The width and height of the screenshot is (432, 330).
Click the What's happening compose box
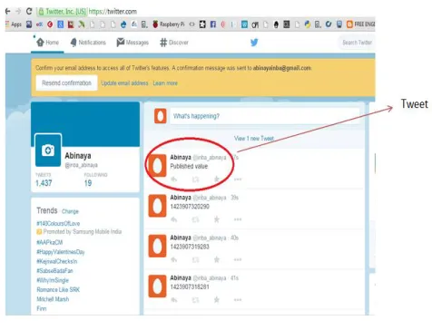[265, 116]
